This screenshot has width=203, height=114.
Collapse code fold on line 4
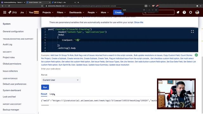point(47,37)
